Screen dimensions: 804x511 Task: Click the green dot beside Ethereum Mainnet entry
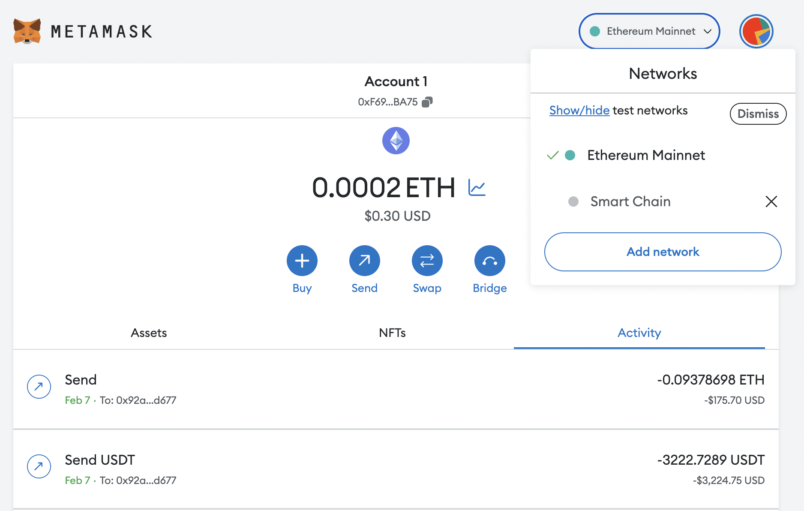(570, 155)
